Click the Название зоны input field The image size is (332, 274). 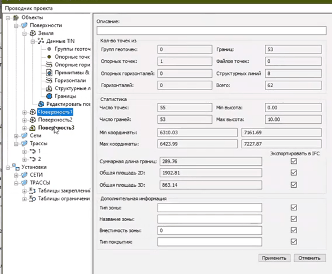(x=209, y=219)
